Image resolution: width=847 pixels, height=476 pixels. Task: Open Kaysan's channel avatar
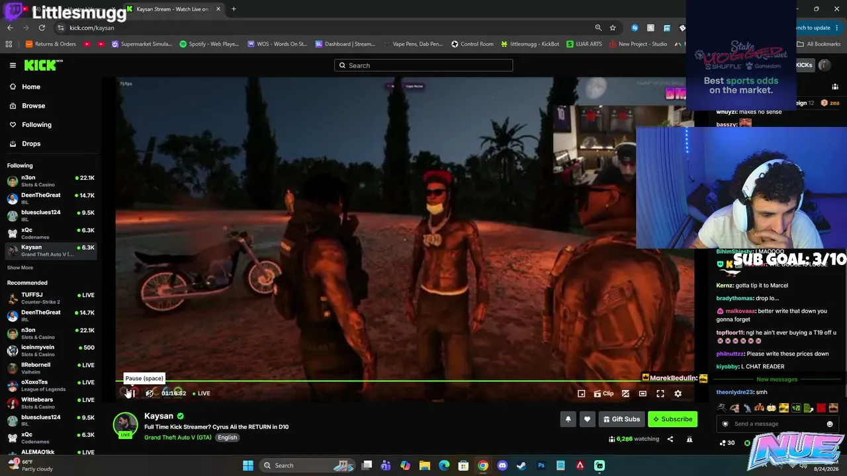click(125, 425)
